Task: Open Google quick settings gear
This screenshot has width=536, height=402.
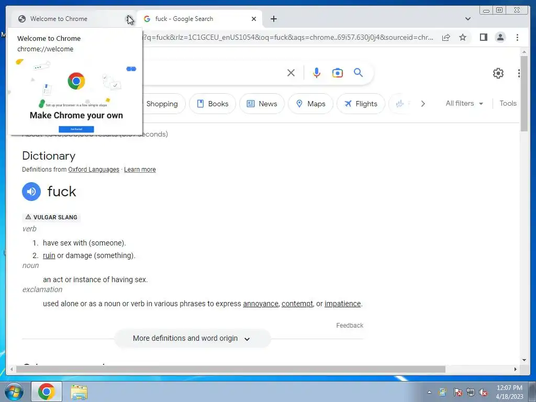Action: (498, 73)
